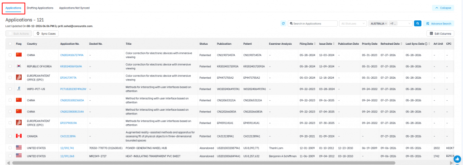This screenshot has width=463, height=165.
Task: Click the Country column header
Action: (32, 44)
